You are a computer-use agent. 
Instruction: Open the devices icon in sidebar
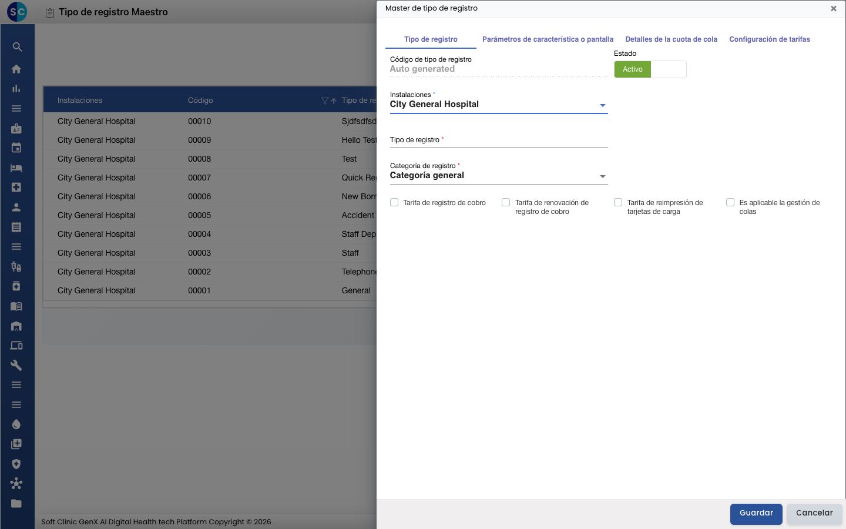tap(16, 346)
